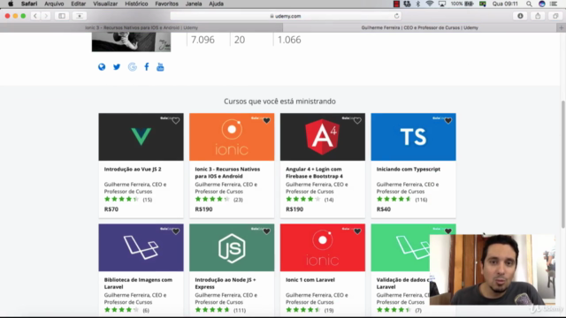
Task: Open the green Node JS course thumbnail
Action: [232, 247]
